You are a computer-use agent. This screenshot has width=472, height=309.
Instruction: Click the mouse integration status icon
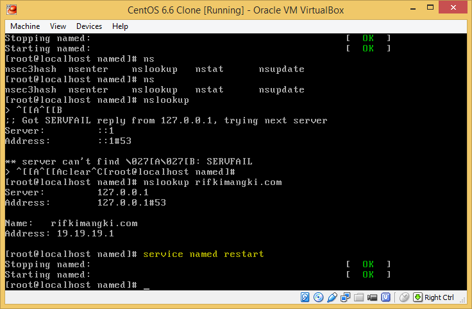tap(404, 297)
